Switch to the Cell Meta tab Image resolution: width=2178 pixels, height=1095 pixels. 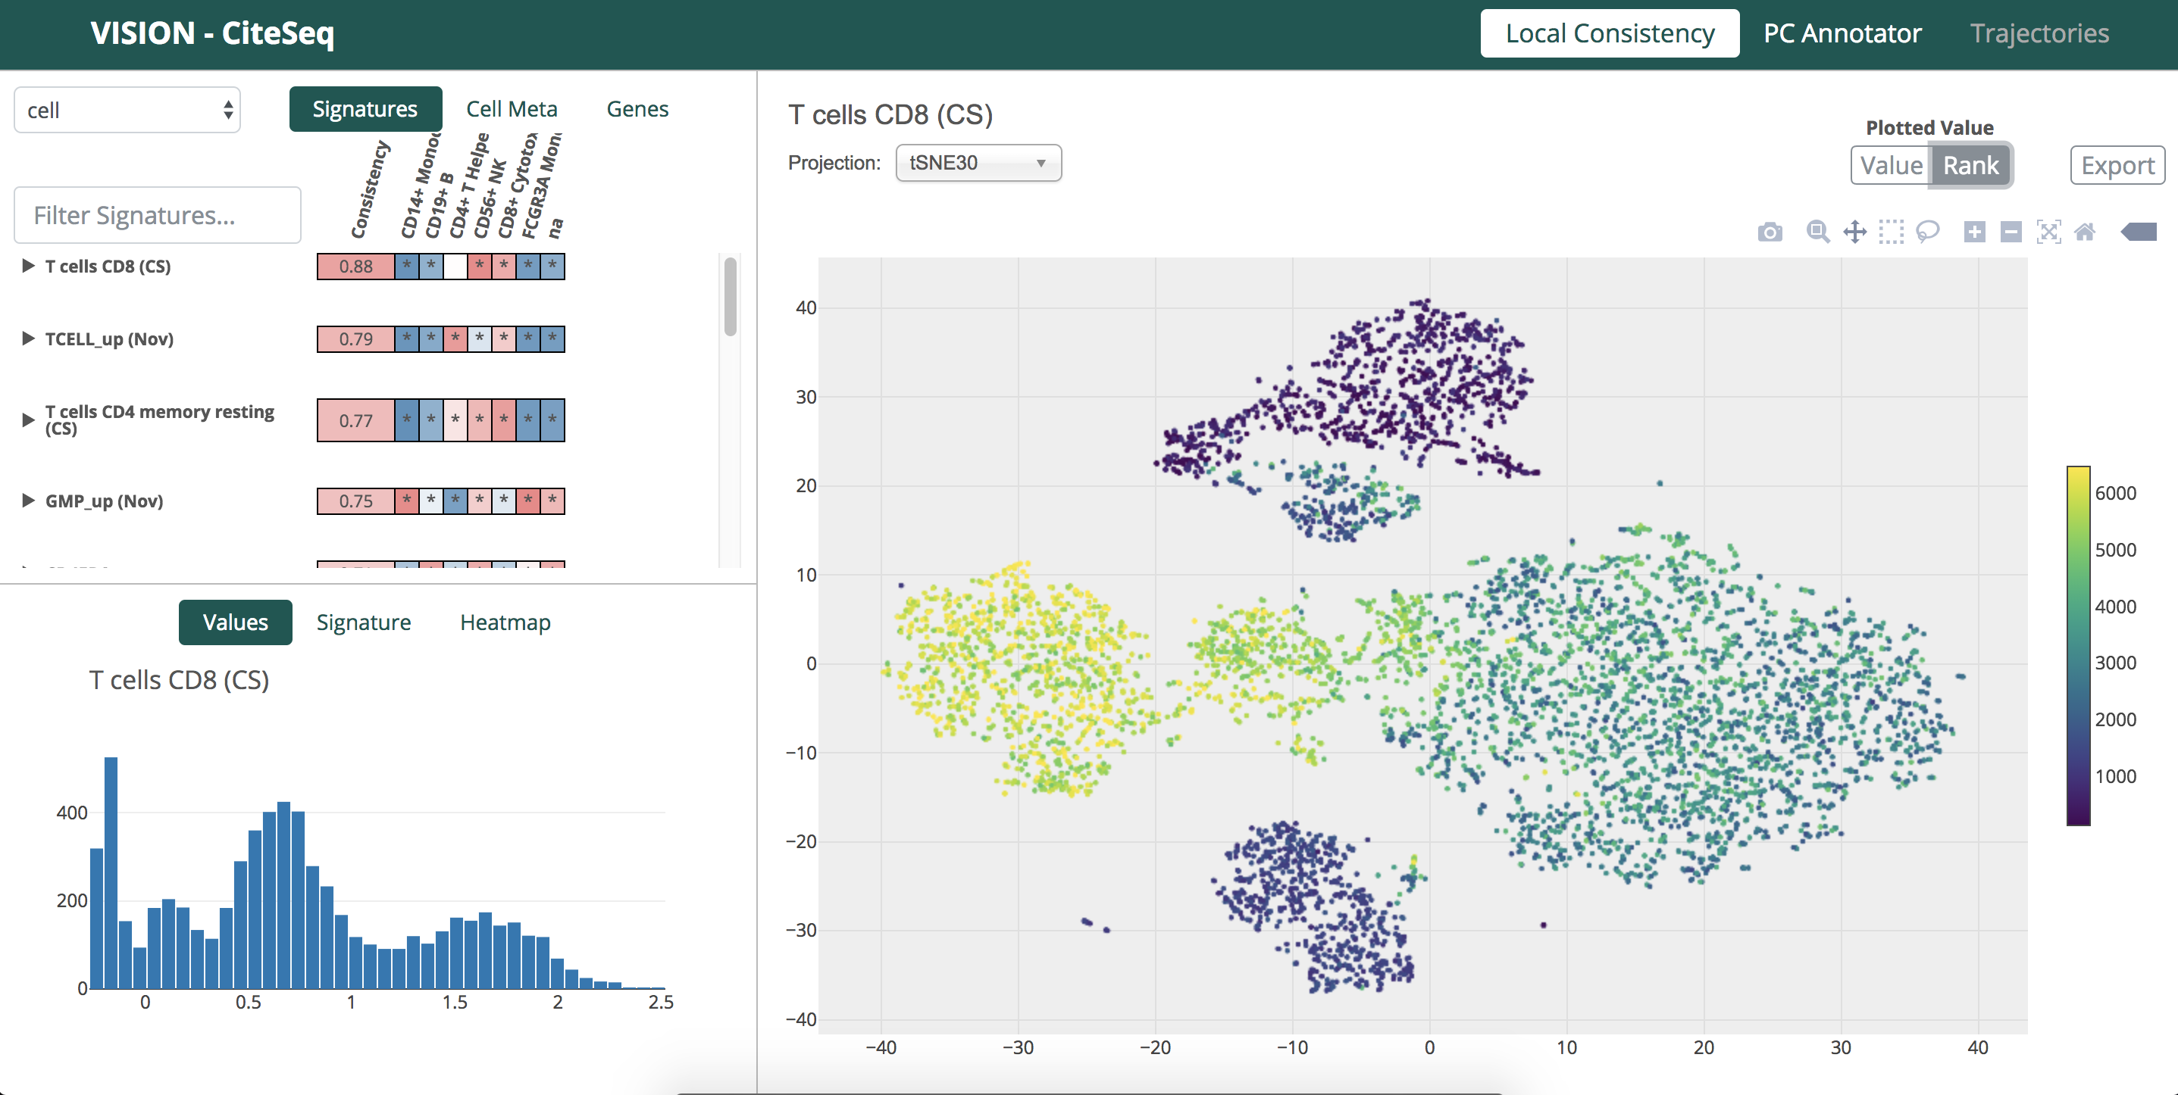[512, 108]
